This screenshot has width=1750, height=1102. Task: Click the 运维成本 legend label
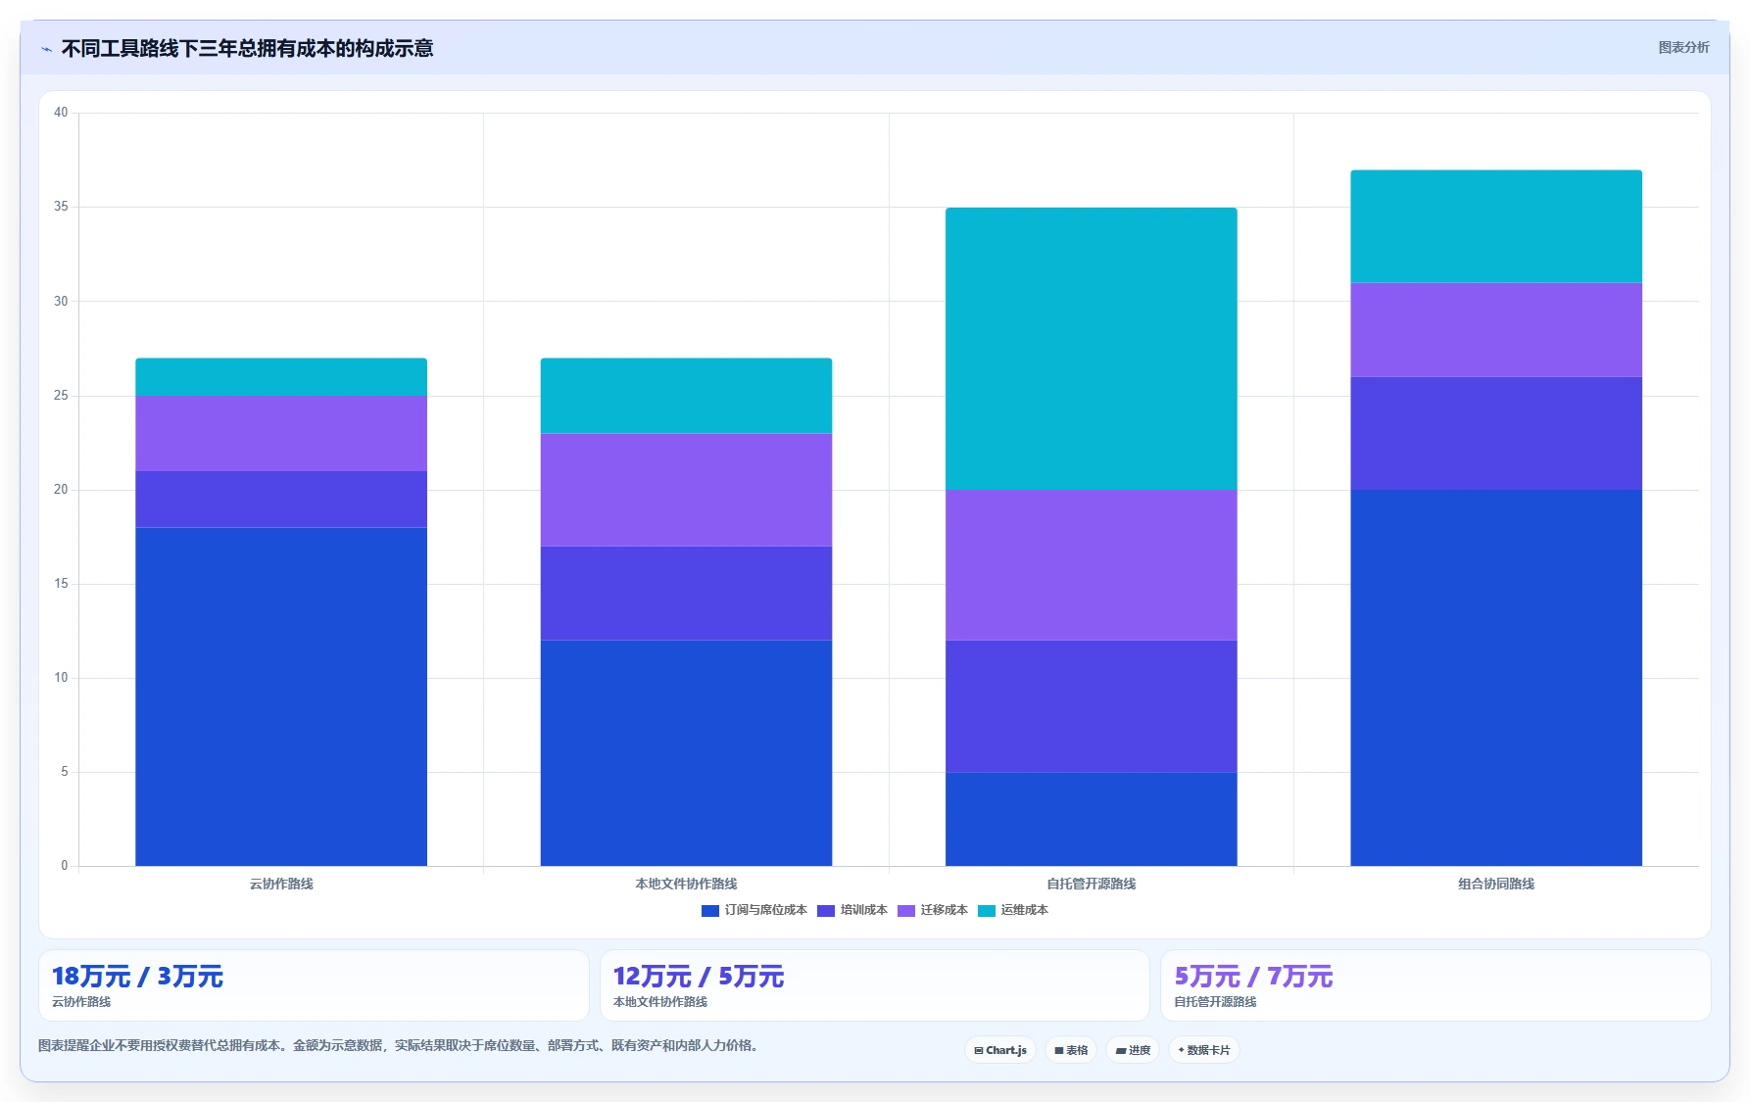point(1025,910)
